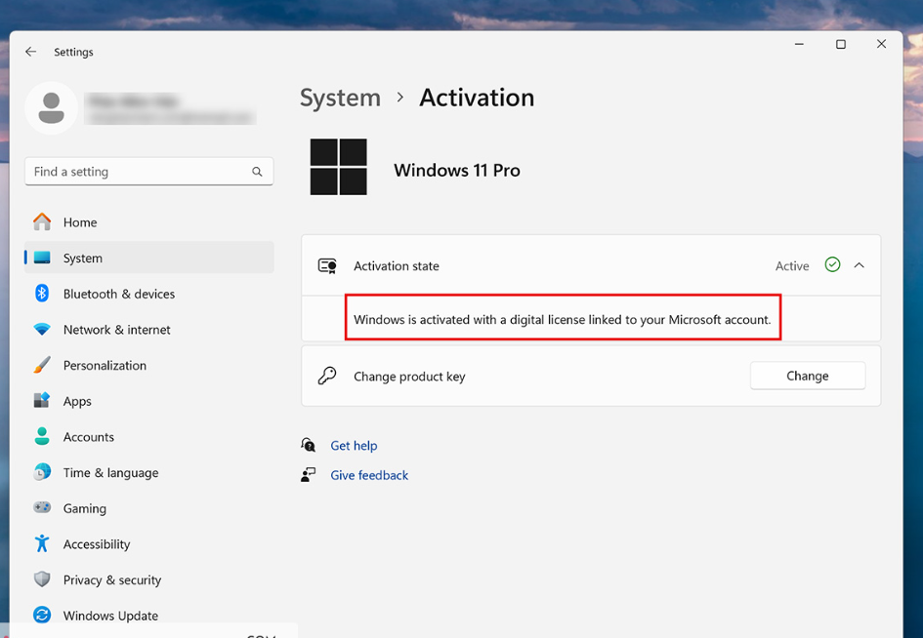Click the Gaming controller icon
923x638 pixels.
click(42, 508)
